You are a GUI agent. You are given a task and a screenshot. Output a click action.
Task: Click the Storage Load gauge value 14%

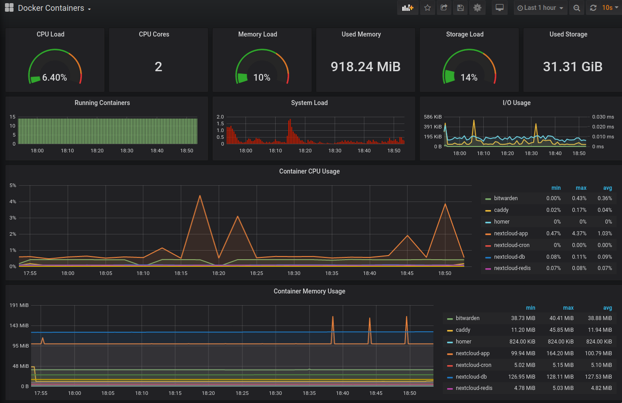469,78
